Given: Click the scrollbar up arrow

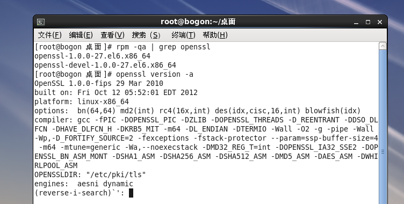Looking at the screenshot, I should pos(383,46).
